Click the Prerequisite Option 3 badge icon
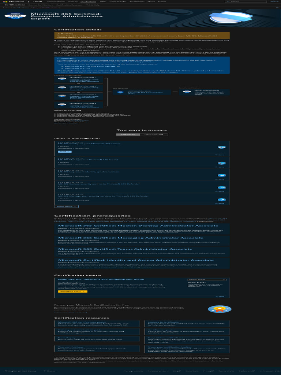Image resolution: width=281 pixels, height=375 pixels. click(62, 96)
